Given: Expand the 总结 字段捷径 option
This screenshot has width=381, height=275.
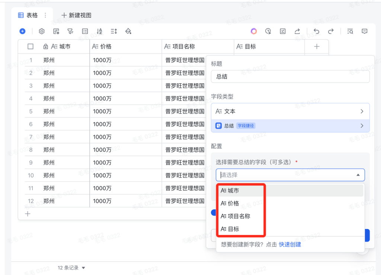Looking at the screenshot, I should (x=290, y=126).
